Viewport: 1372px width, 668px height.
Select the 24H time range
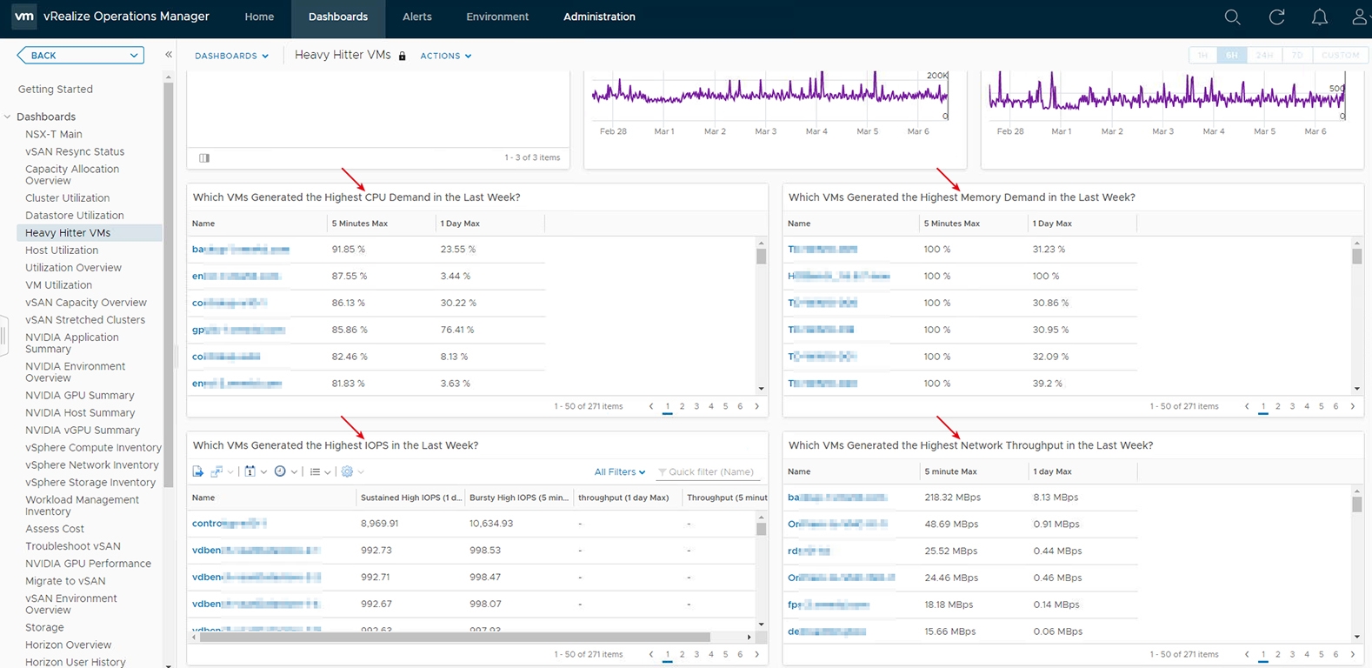coord(1264,55)
